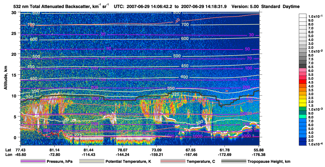Click the magenta '150' pressure contour label
Screen dimensions: 325x167
(x=243, y=79)
